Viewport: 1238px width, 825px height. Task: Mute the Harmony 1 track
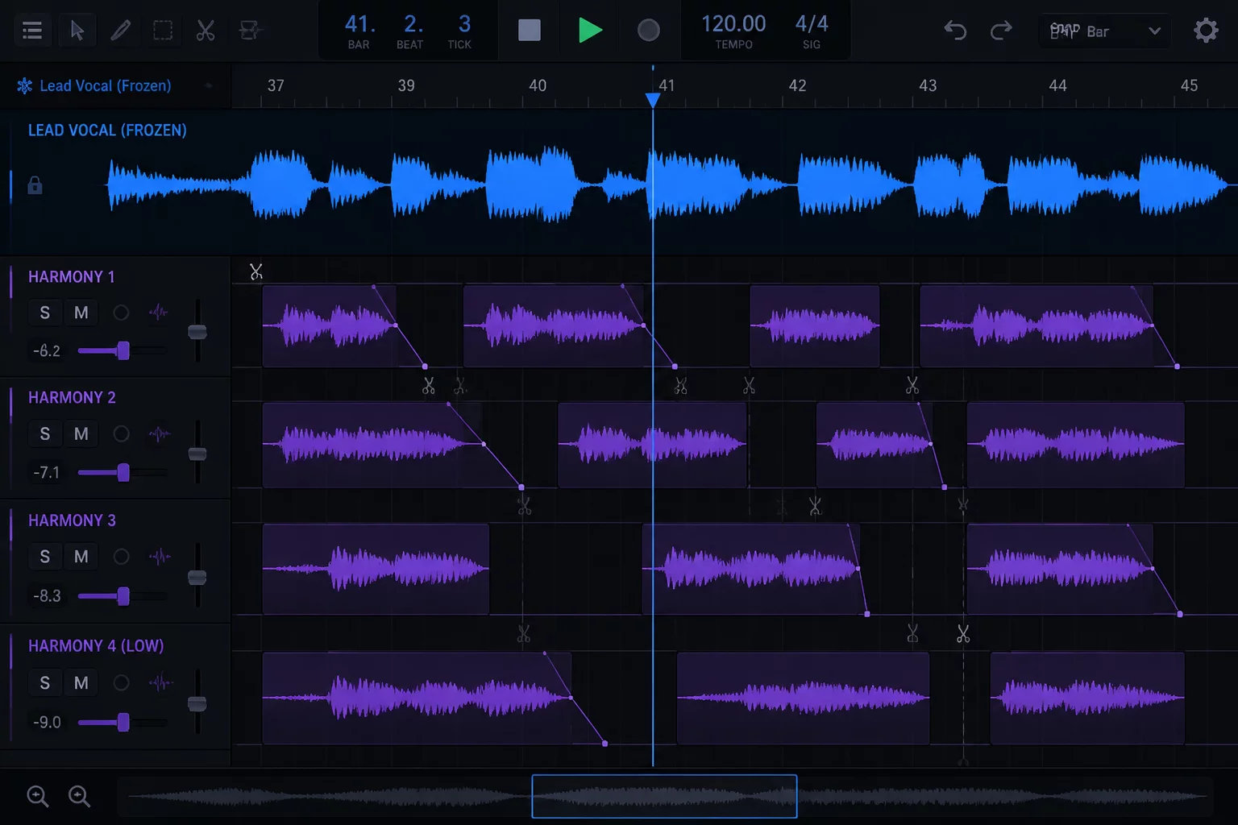pyautogui.click(x=81, y=313)
